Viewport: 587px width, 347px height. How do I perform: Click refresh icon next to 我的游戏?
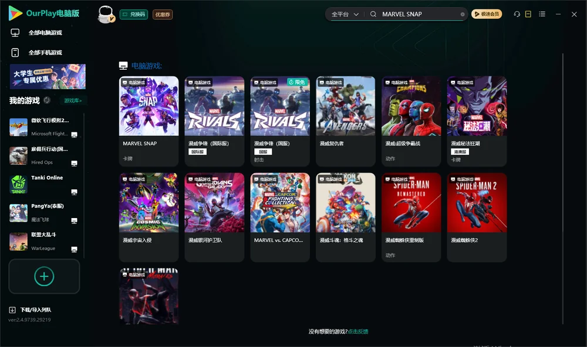point(47,100)
